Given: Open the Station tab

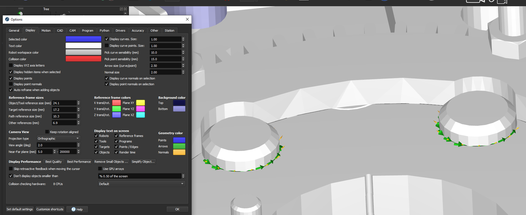Looking at the screenshot, I should tap(169, 31).
